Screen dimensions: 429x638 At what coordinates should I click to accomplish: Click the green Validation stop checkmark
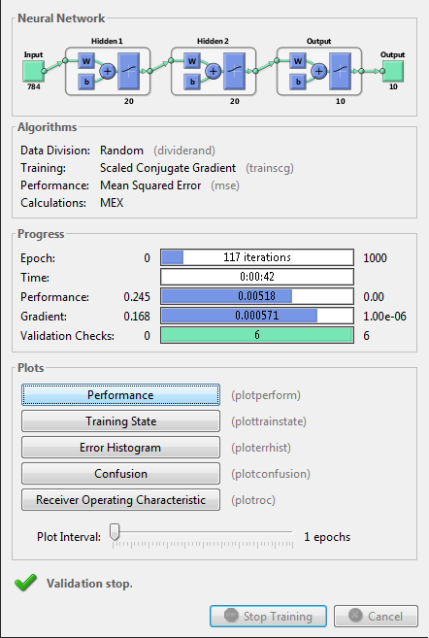[x=25, y=583]
